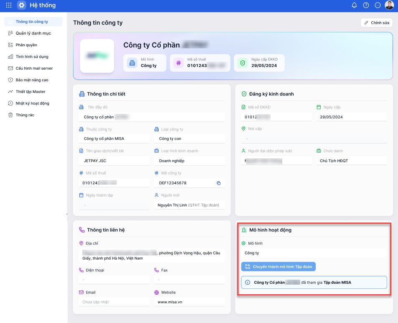Open the user avatar menu

point(389,5)
